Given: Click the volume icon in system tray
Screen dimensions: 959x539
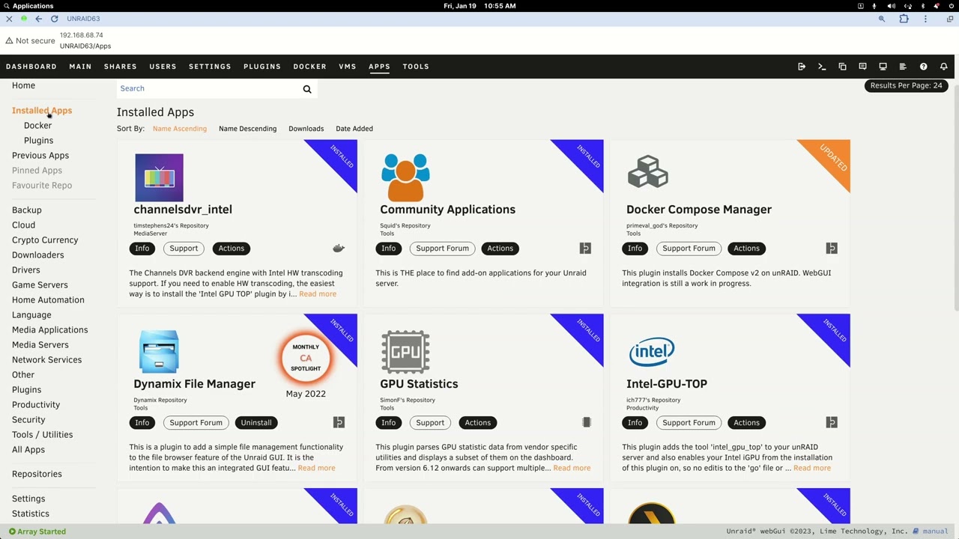Looking at the screenshot, I should [x=891, y=6].
